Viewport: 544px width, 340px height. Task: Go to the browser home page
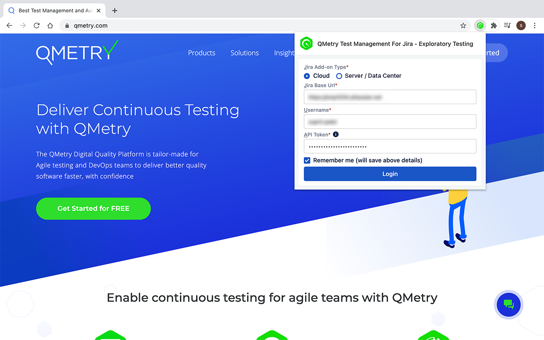[x=50, y=25]
